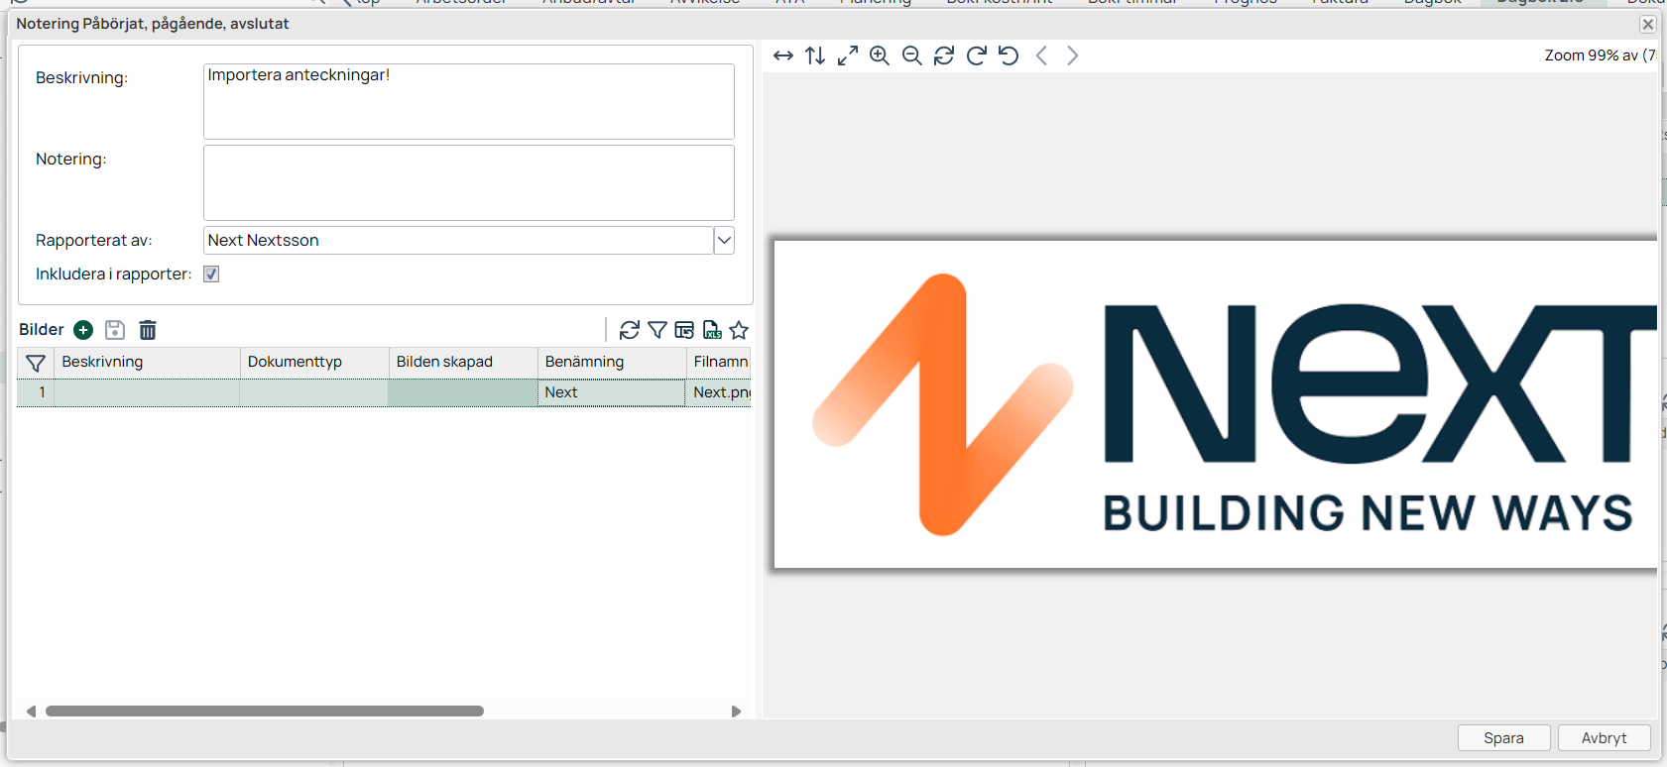This screenshot has width=1667, height=767.
Task: Click the empty Dokumenttyp cell in row 1
Action: click(314, 392)
